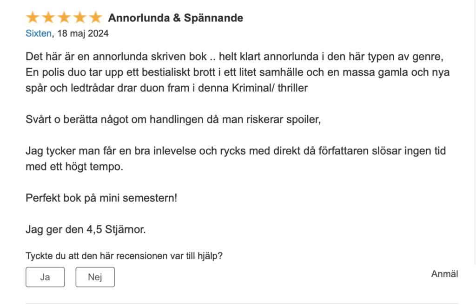
Task: Open reviewer Sixten's profile link
Action: [x=39, y=33]
